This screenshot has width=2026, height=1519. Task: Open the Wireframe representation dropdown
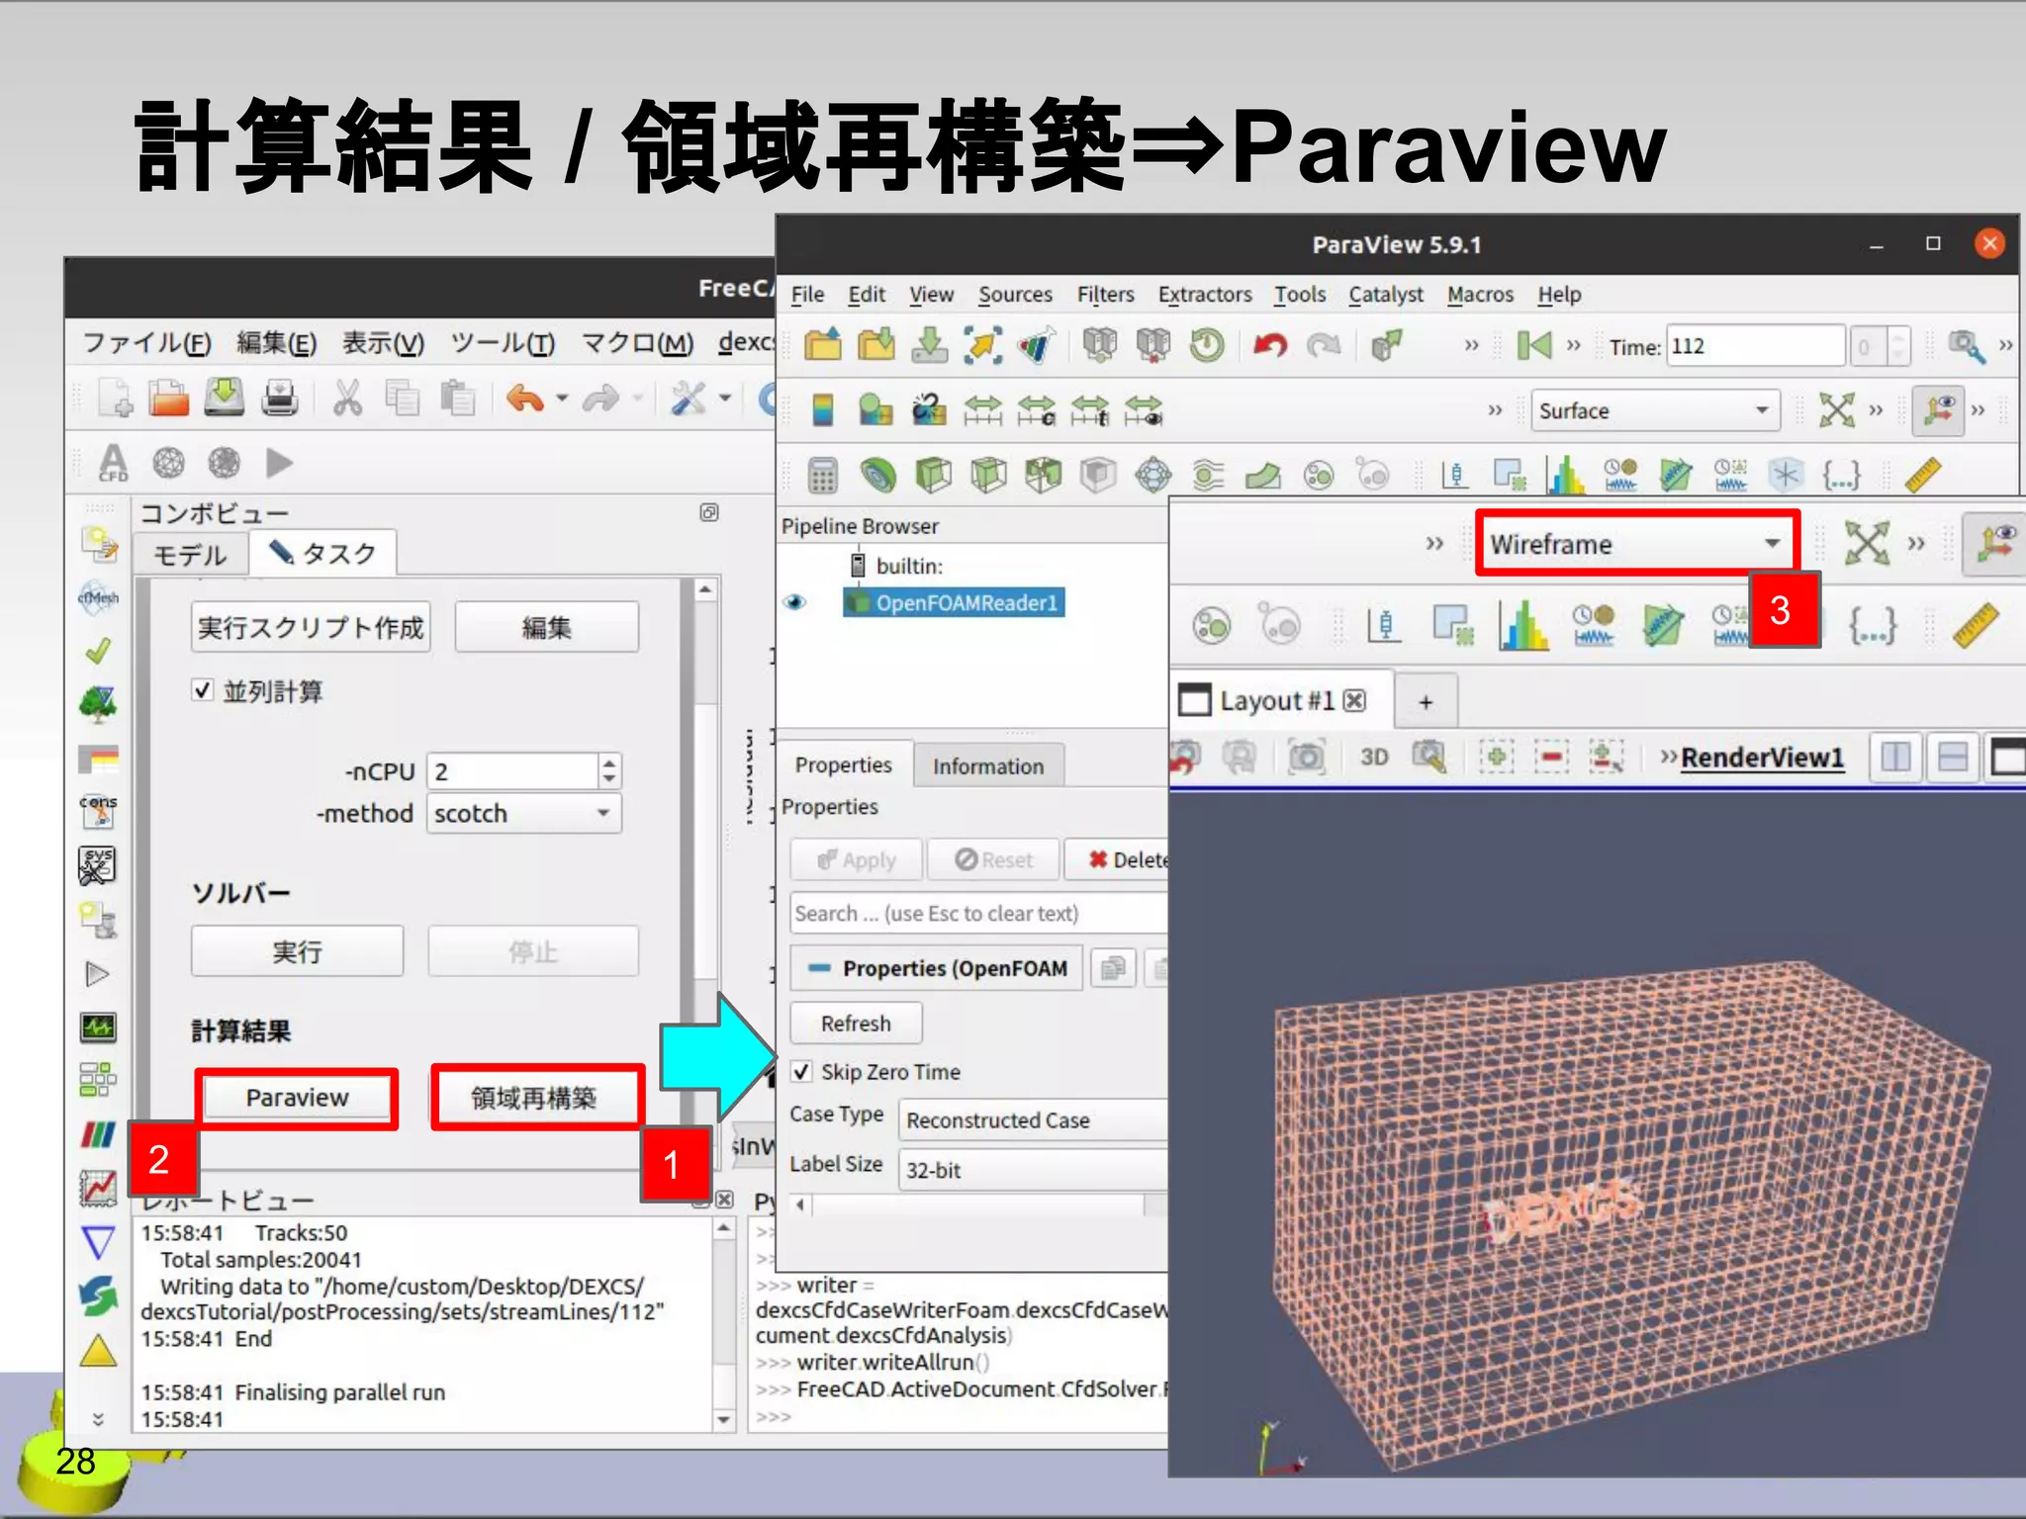(x=1637, y=544)
